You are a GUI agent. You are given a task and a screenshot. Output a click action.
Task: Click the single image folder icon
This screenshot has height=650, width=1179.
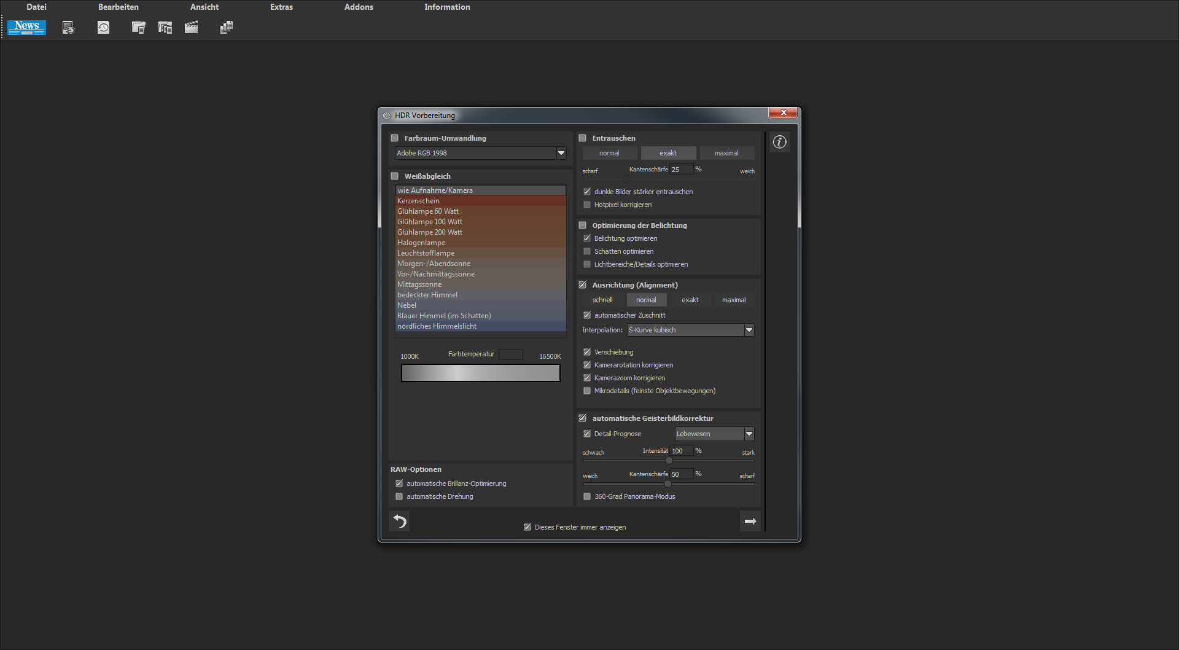(x=138, y=28)
